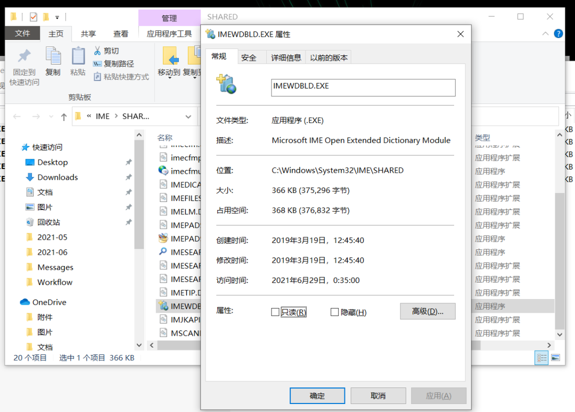Switch to the 查看 ribbon tab
The image size is (575, 412).
tap(121, 34)
